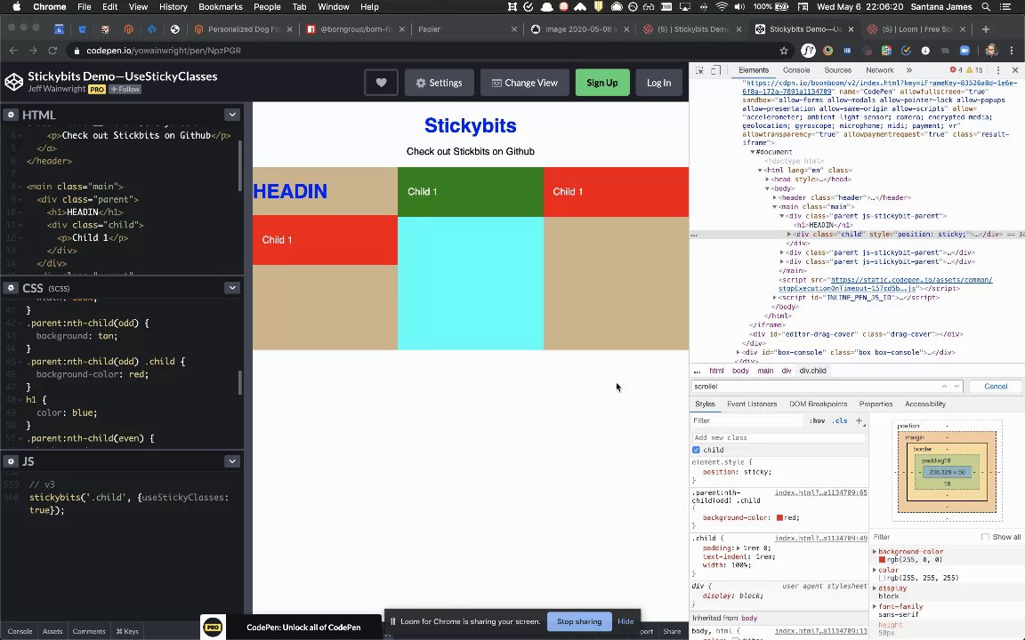Follow Jeff Wainwright button
Viewport: 1025px width, 640px height.
coord(125,90)
